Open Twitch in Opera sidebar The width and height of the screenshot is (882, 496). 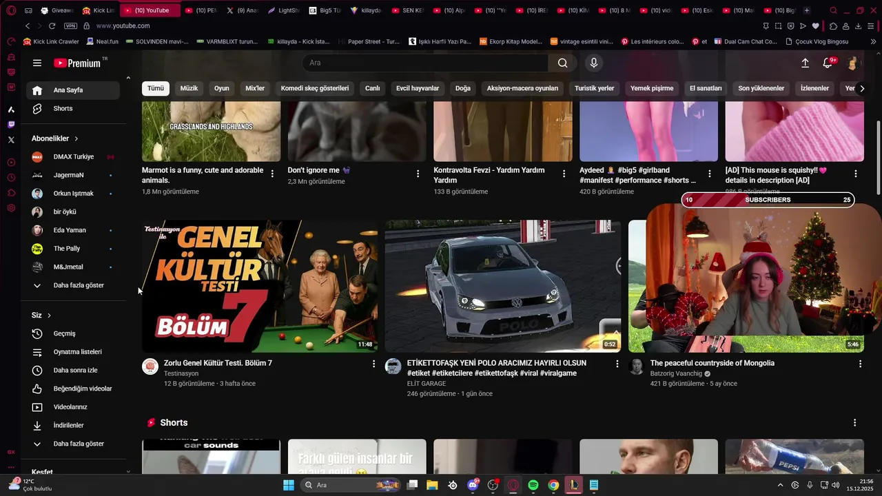click(11, 125)
